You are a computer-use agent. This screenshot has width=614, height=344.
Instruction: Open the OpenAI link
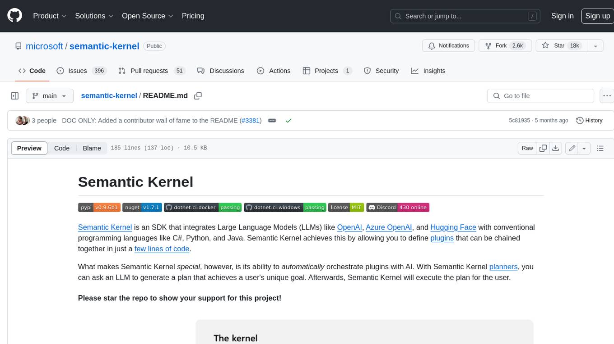(x=349, y=227)
